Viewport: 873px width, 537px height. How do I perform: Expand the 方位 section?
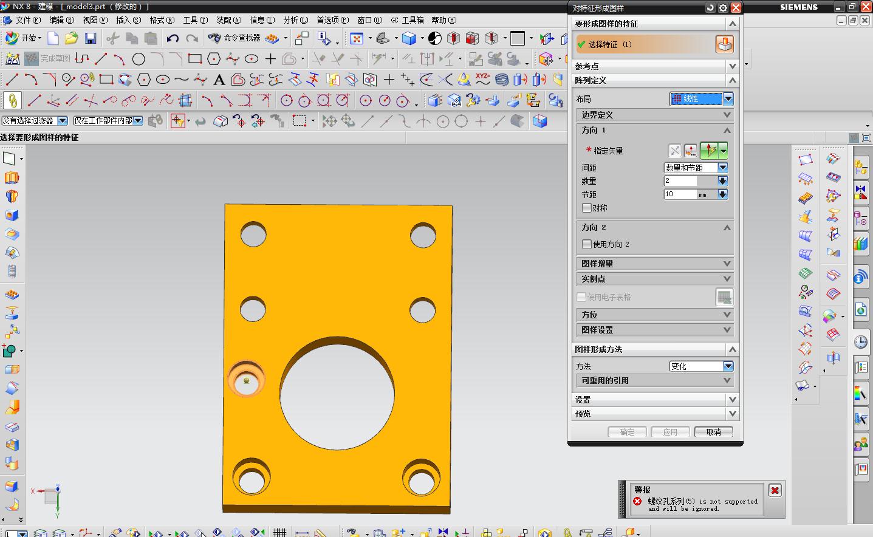(x=655, y=315)
